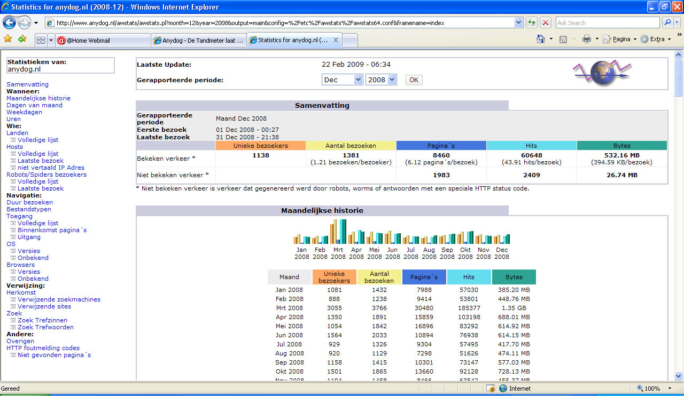Open the zoom level dropdown at 100%
Viewport: 684px width, 396px height.
click(x=670, y=389)
